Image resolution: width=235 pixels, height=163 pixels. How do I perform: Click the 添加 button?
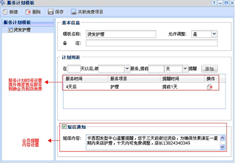click(209, 69)
